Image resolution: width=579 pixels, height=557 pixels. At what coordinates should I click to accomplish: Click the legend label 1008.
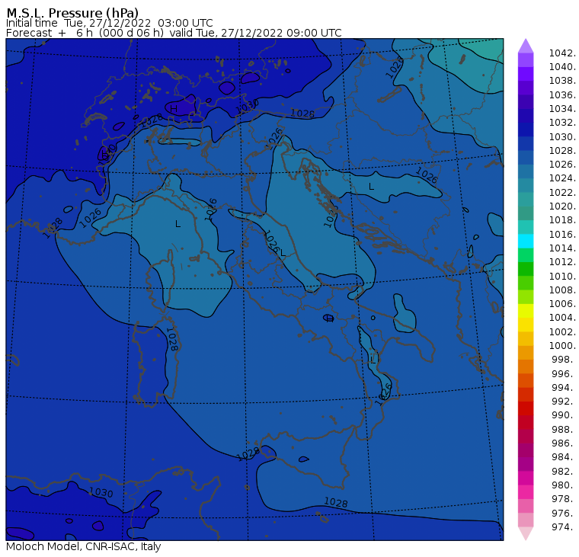(x=562, y=290)
